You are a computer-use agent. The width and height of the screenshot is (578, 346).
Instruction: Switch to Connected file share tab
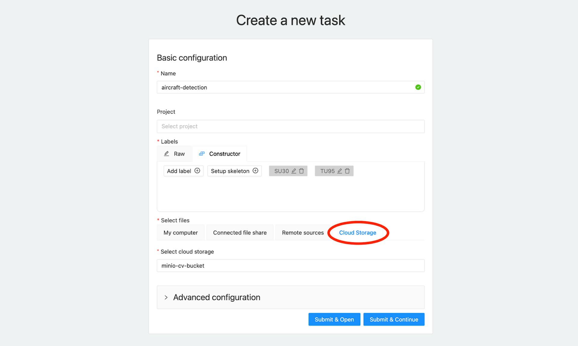pyautogui.click(x=240, y=233)
